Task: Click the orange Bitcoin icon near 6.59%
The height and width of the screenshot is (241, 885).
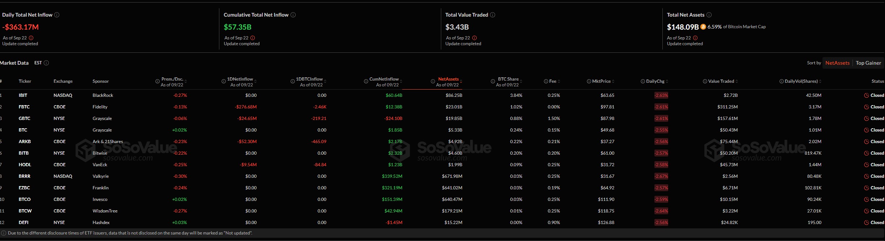Action: pyautogui.click(x=703, y=27)
